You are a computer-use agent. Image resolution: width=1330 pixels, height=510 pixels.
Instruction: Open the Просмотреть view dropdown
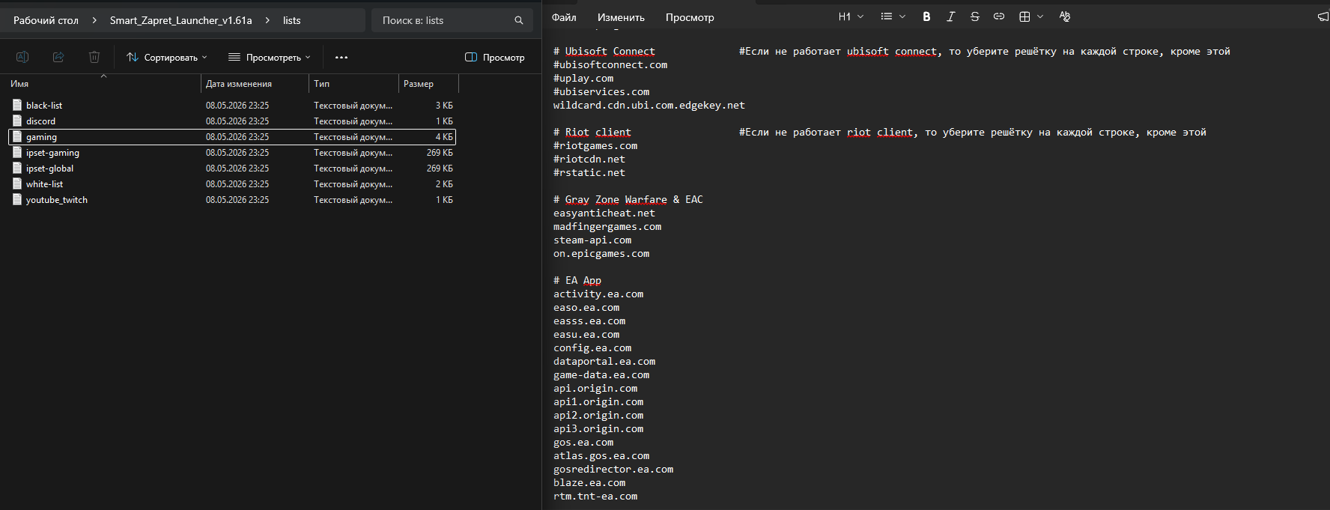click(x=269, y=57)
